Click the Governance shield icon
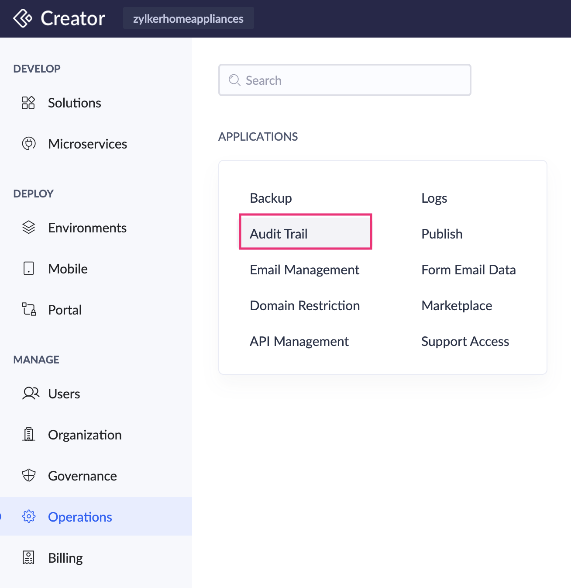The width and height of the screenshot is (571, 588). (x=29, y=475)
